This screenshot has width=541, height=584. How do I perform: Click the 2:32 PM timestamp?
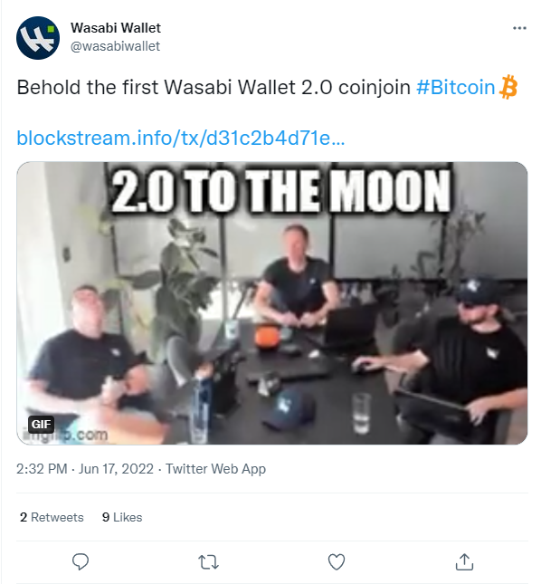pyautogui.click(x=42, y=469)
